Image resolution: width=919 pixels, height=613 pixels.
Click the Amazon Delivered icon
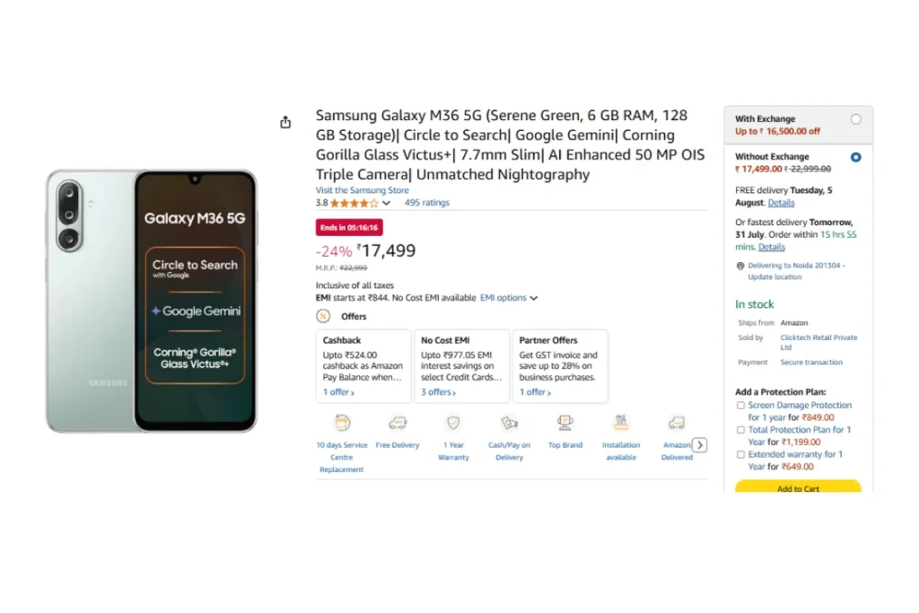(x=677, y=423)
